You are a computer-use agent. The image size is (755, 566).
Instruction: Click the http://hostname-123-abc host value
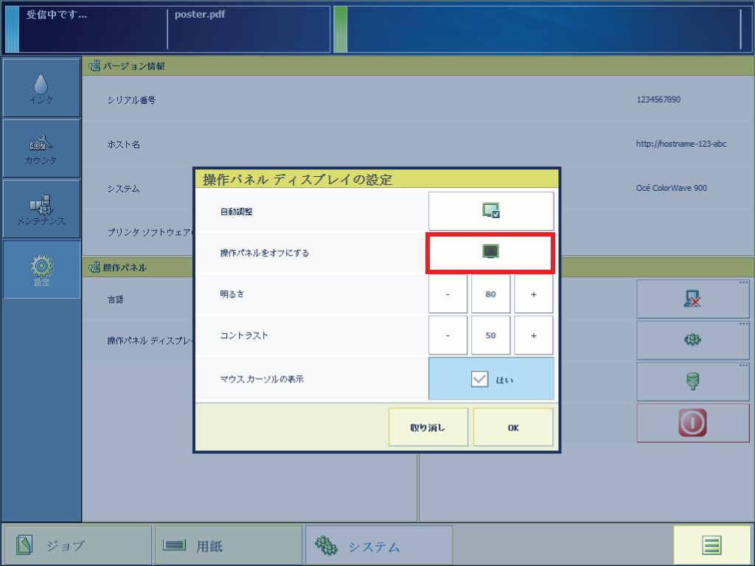(681, 144)
